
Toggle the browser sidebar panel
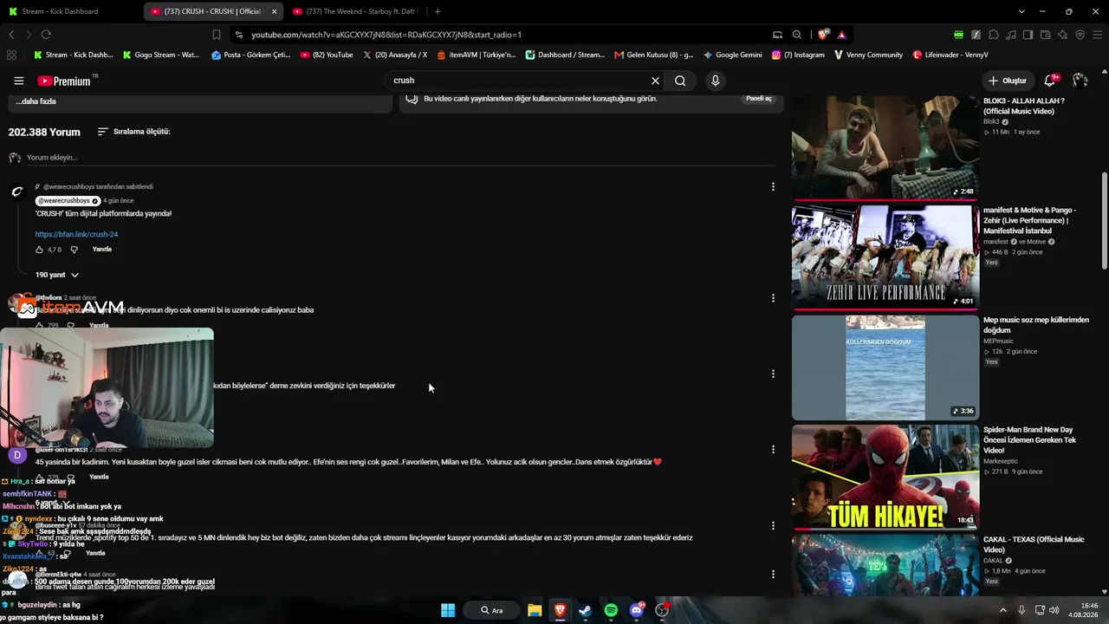click(x=1028, y=35)
